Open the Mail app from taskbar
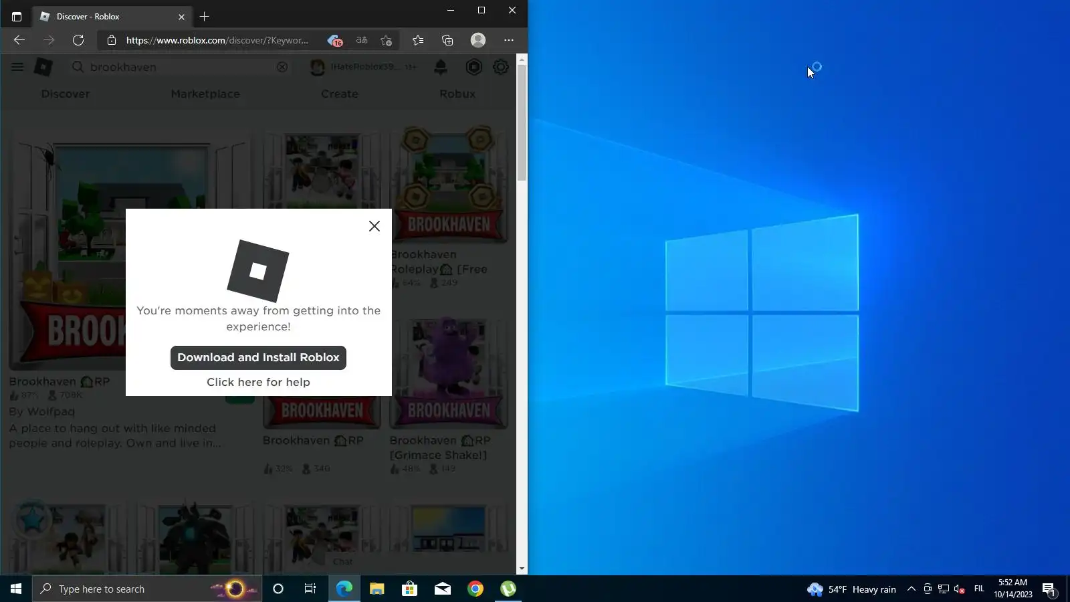Viewport: 1070px width, 602px height. pyautogui.click(x=443, y=589)
